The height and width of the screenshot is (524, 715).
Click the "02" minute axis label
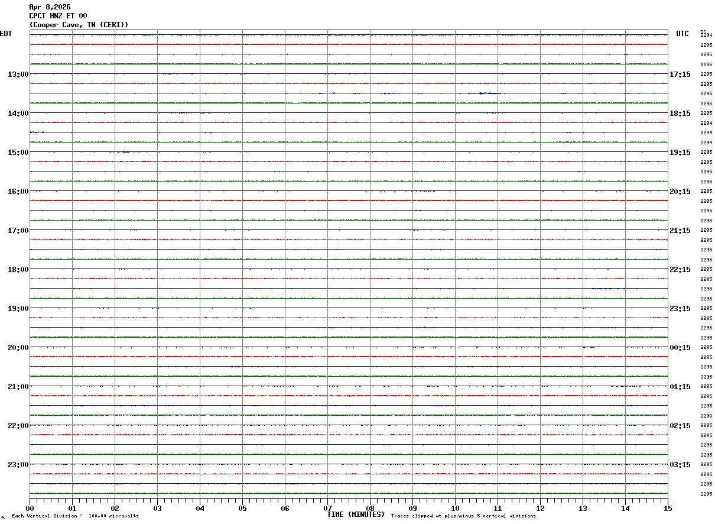coord(115,509)
